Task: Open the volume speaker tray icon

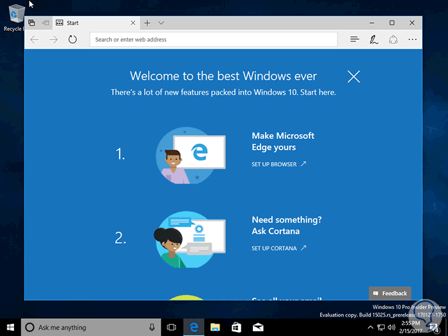Action: click(392, 328)
